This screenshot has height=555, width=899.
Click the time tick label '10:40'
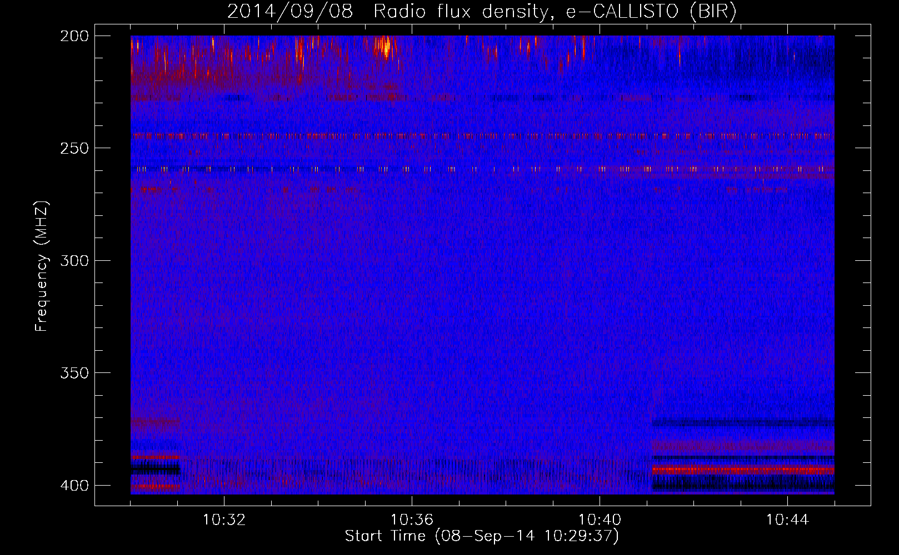[600, 520]
